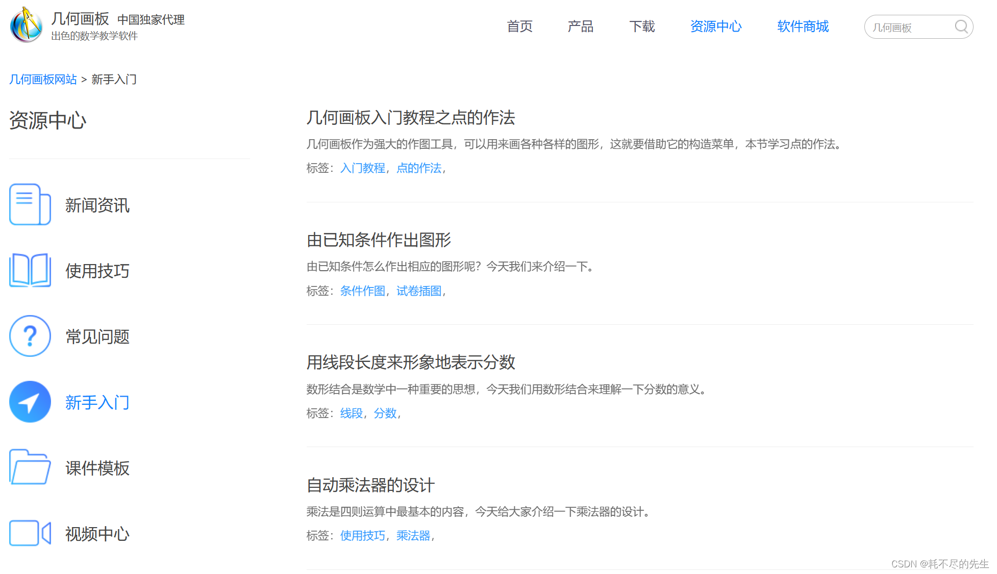997x574 pixels.
Task: Switch to 资源中心 in the top menu
Action: coord(715,27)
